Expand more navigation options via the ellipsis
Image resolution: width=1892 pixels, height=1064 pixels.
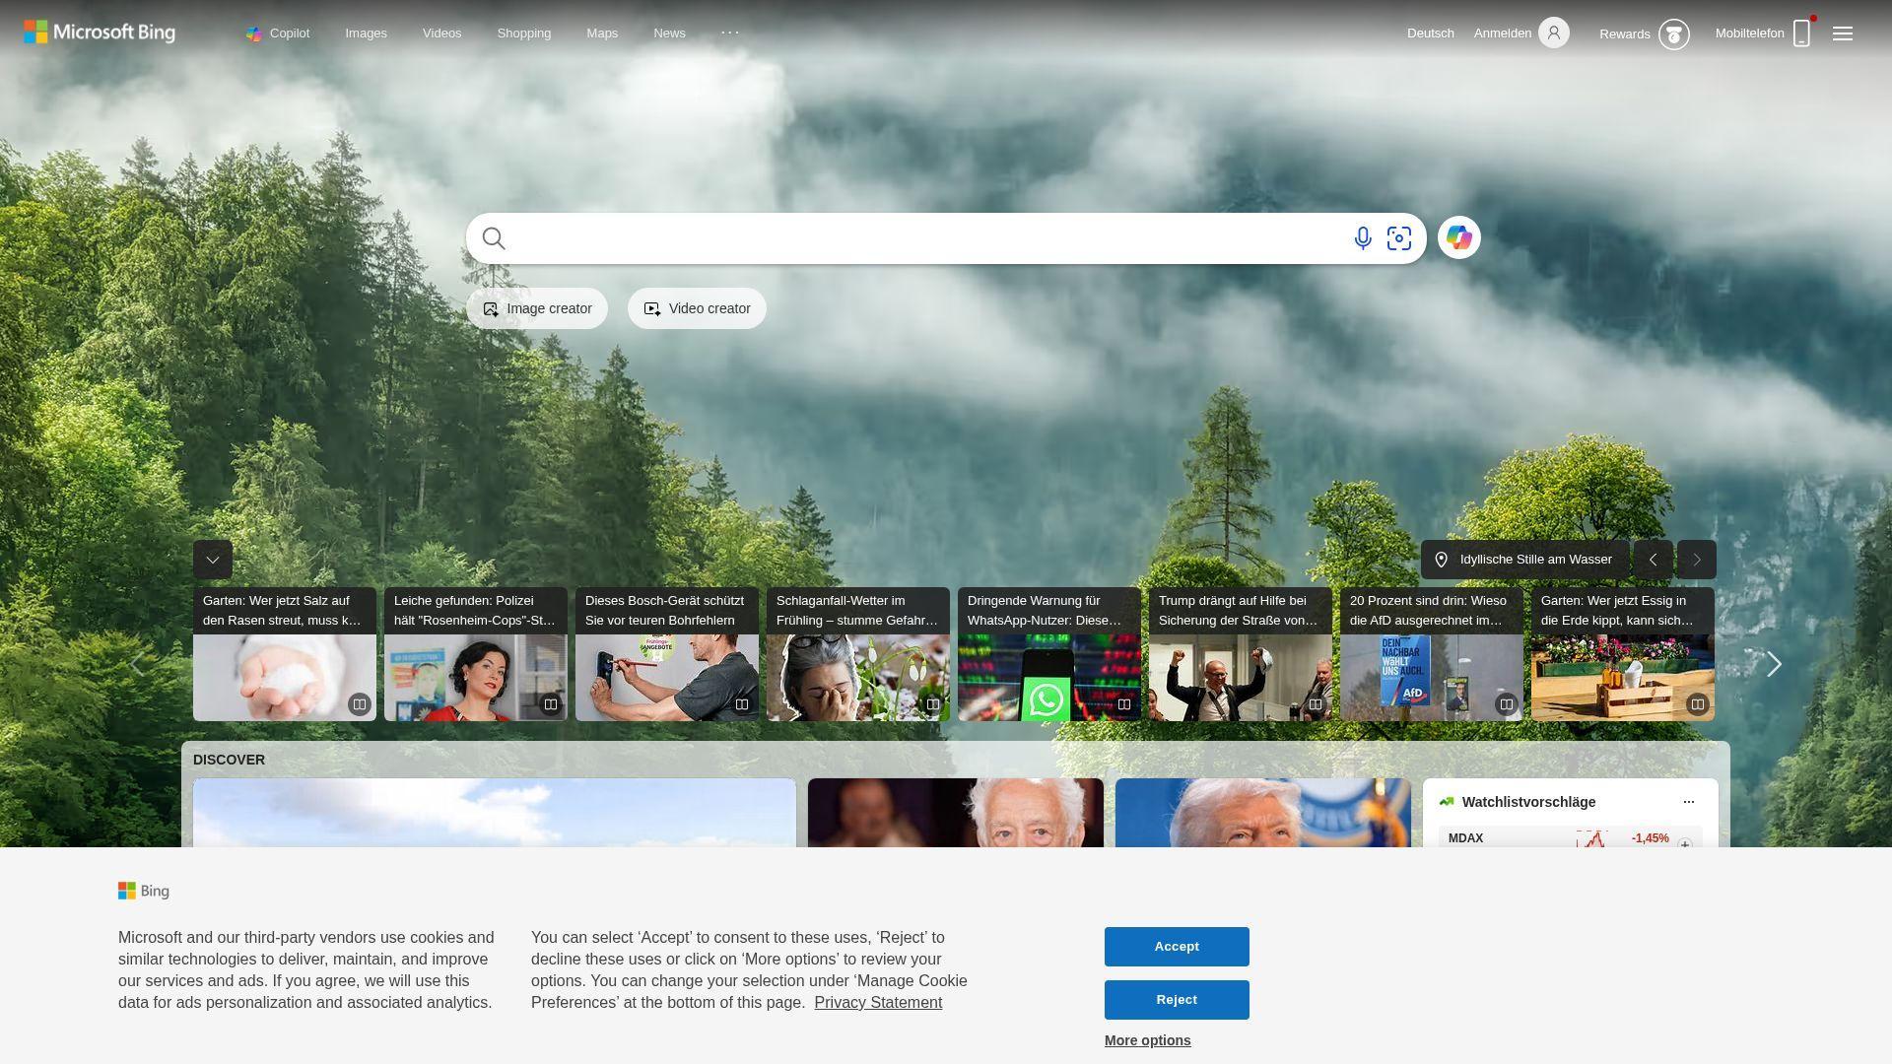pos(730,33)
